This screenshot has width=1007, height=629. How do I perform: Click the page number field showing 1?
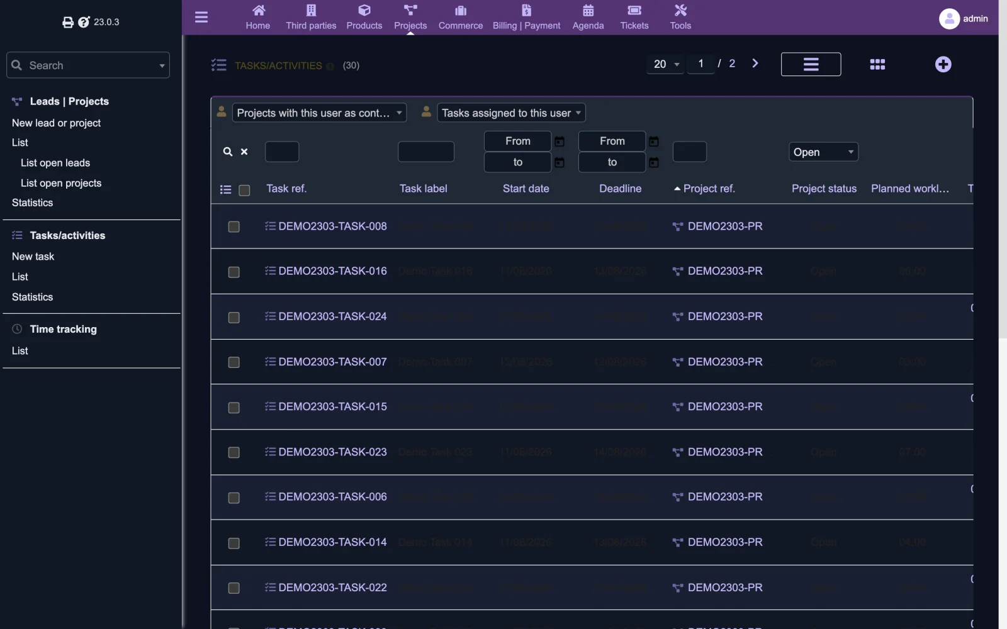tap(700, 64)
